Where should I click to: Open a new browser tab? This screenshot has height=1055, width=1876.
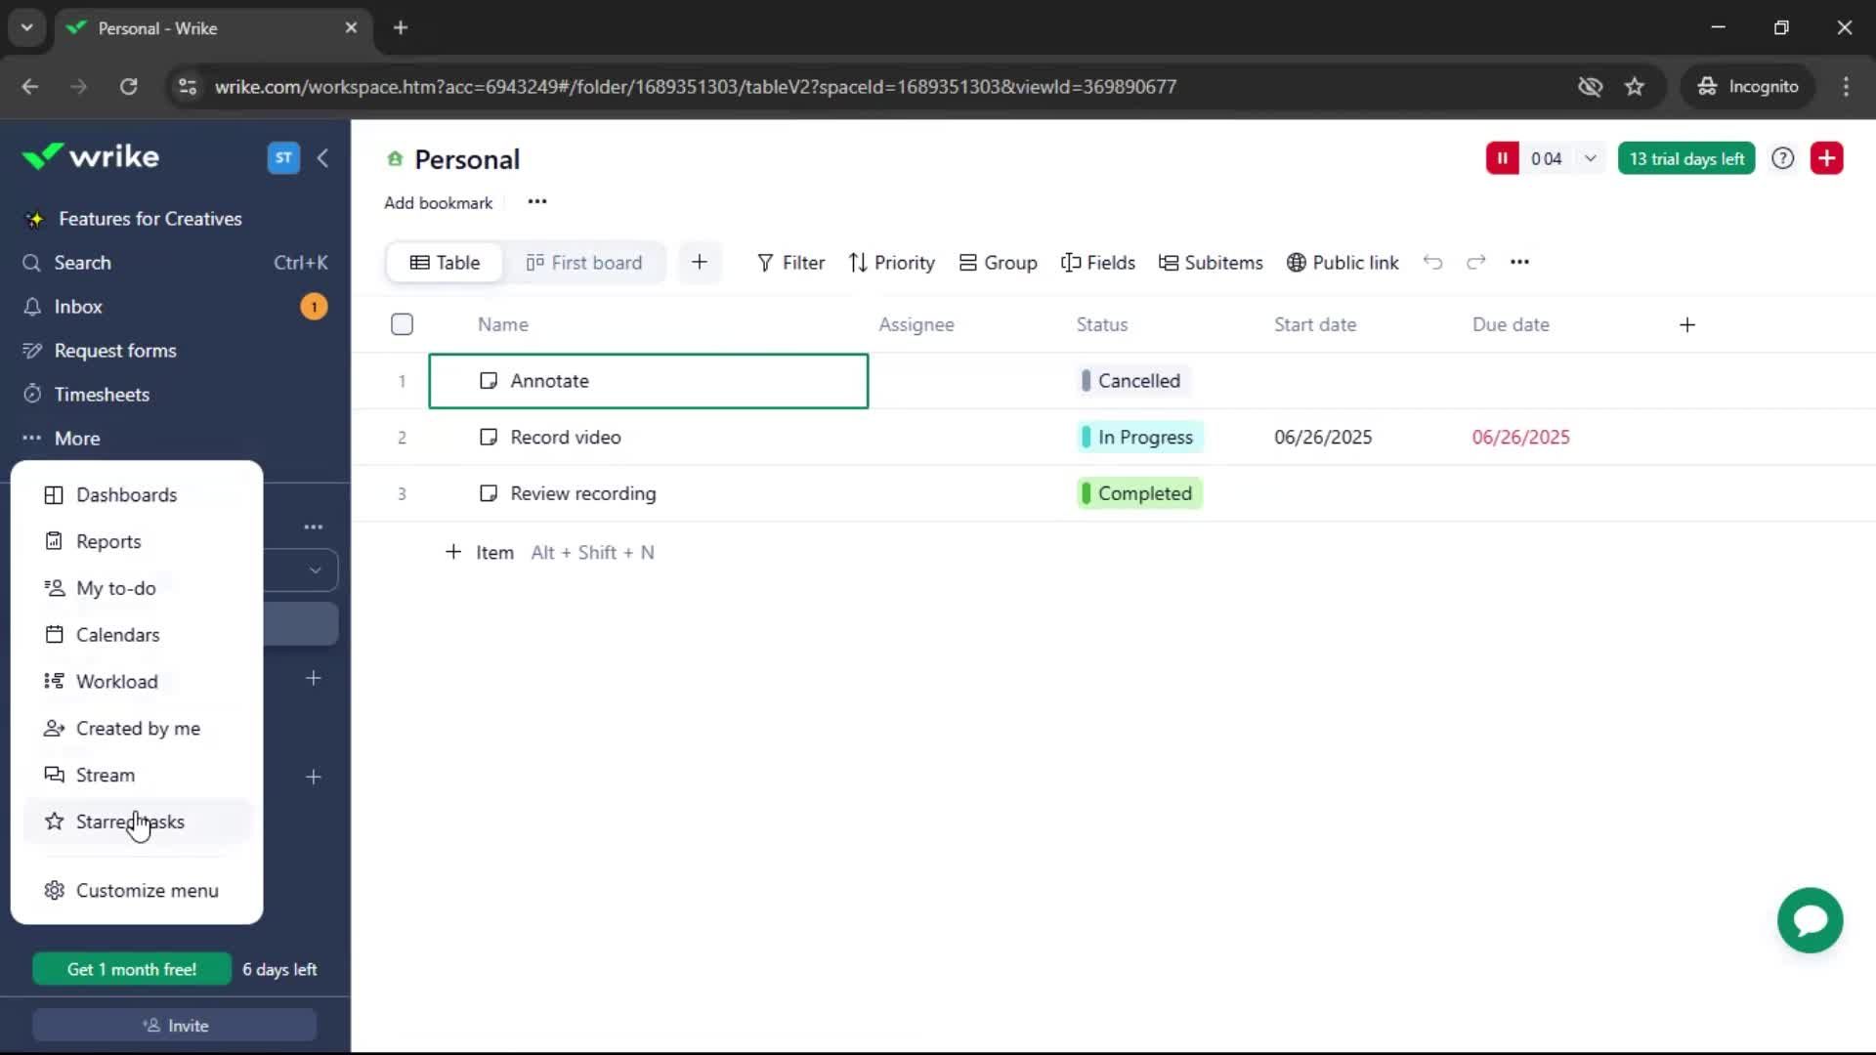[x=401, y=27]
